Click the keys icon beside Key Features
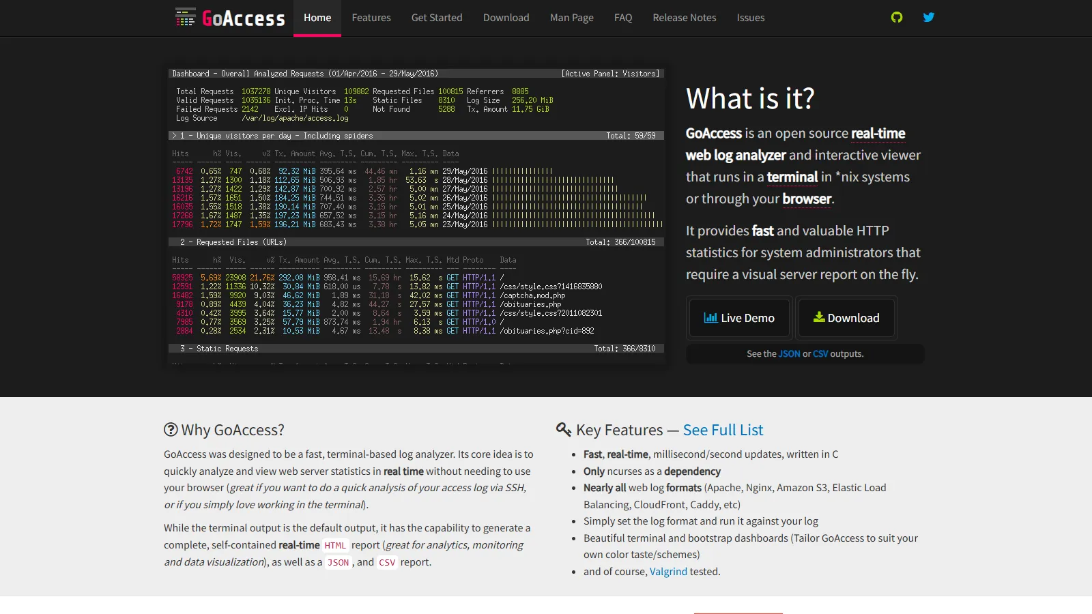 [x=562, y=429]
